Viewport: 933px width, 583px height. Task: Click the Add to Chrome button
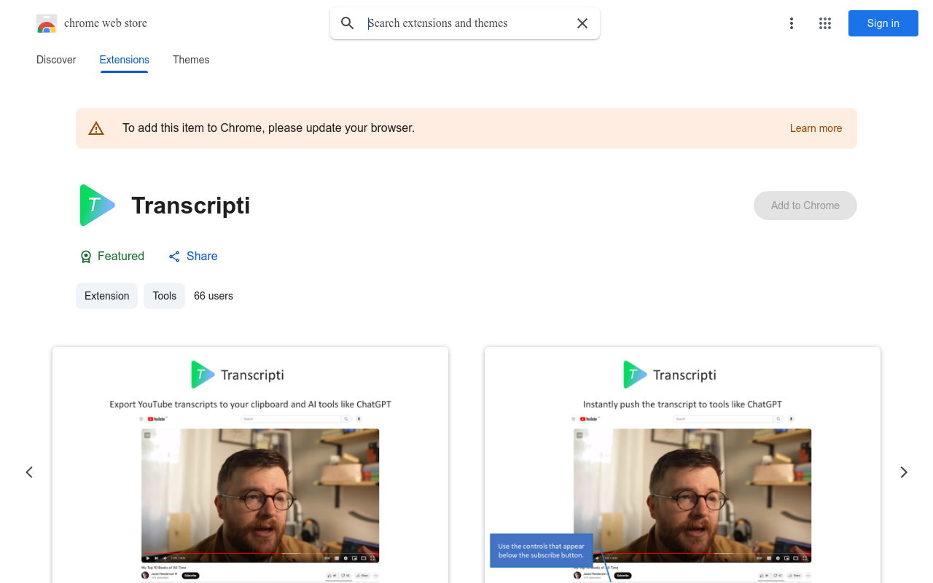[x=805, y=206]
